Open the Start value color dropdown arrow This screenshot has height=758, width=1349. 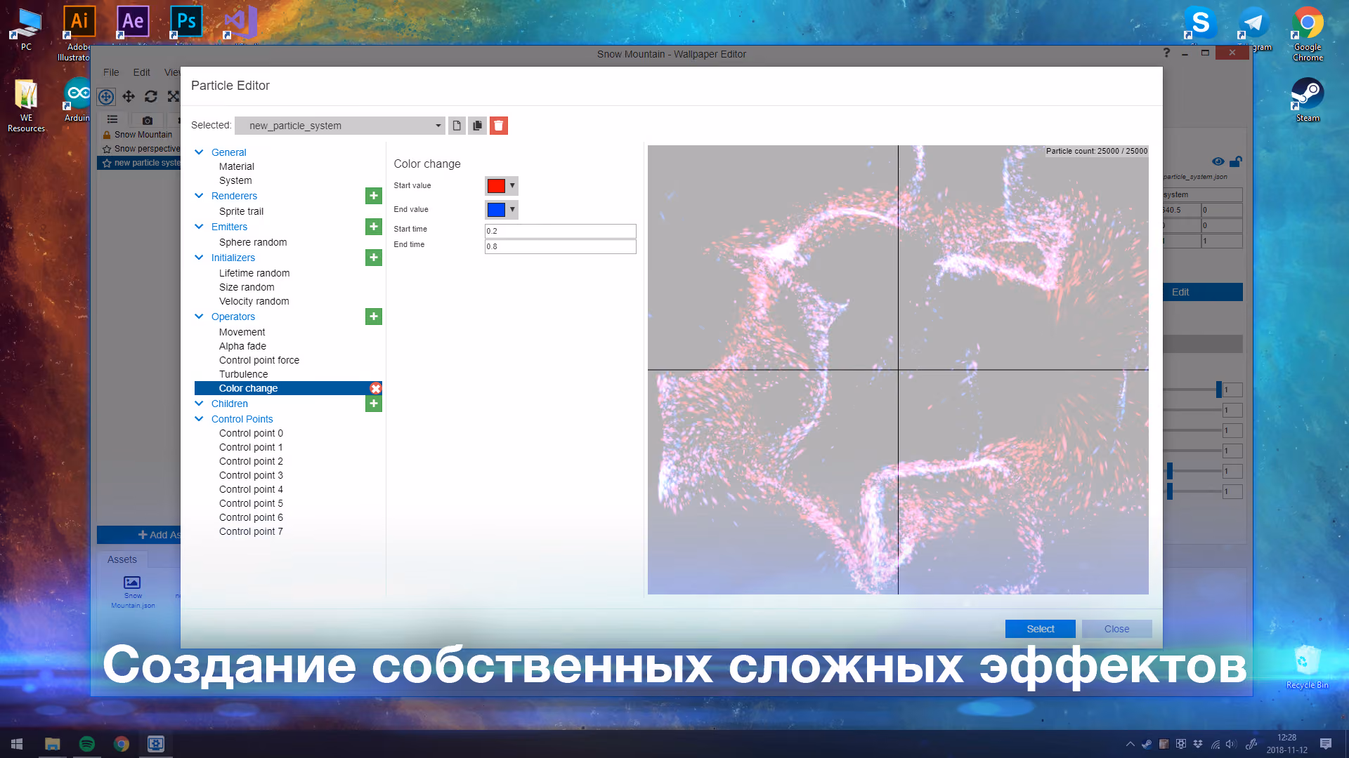[512, 186]
